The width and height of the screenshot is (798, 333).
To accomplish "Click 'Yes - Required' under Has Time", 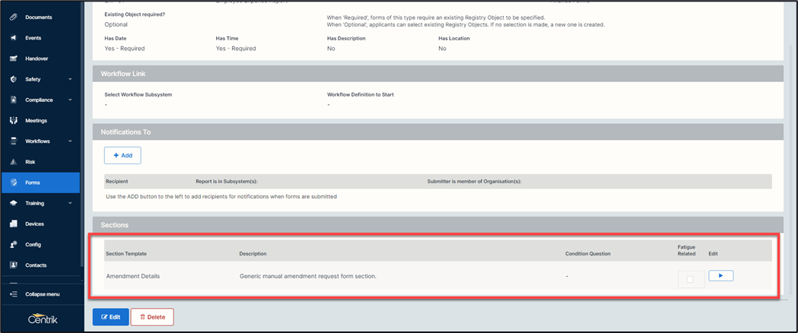I will coord(236,49).
